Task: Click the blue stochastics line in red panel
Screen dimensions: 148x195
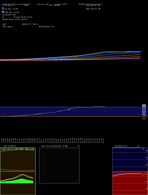Action: [x=127, y=174]
